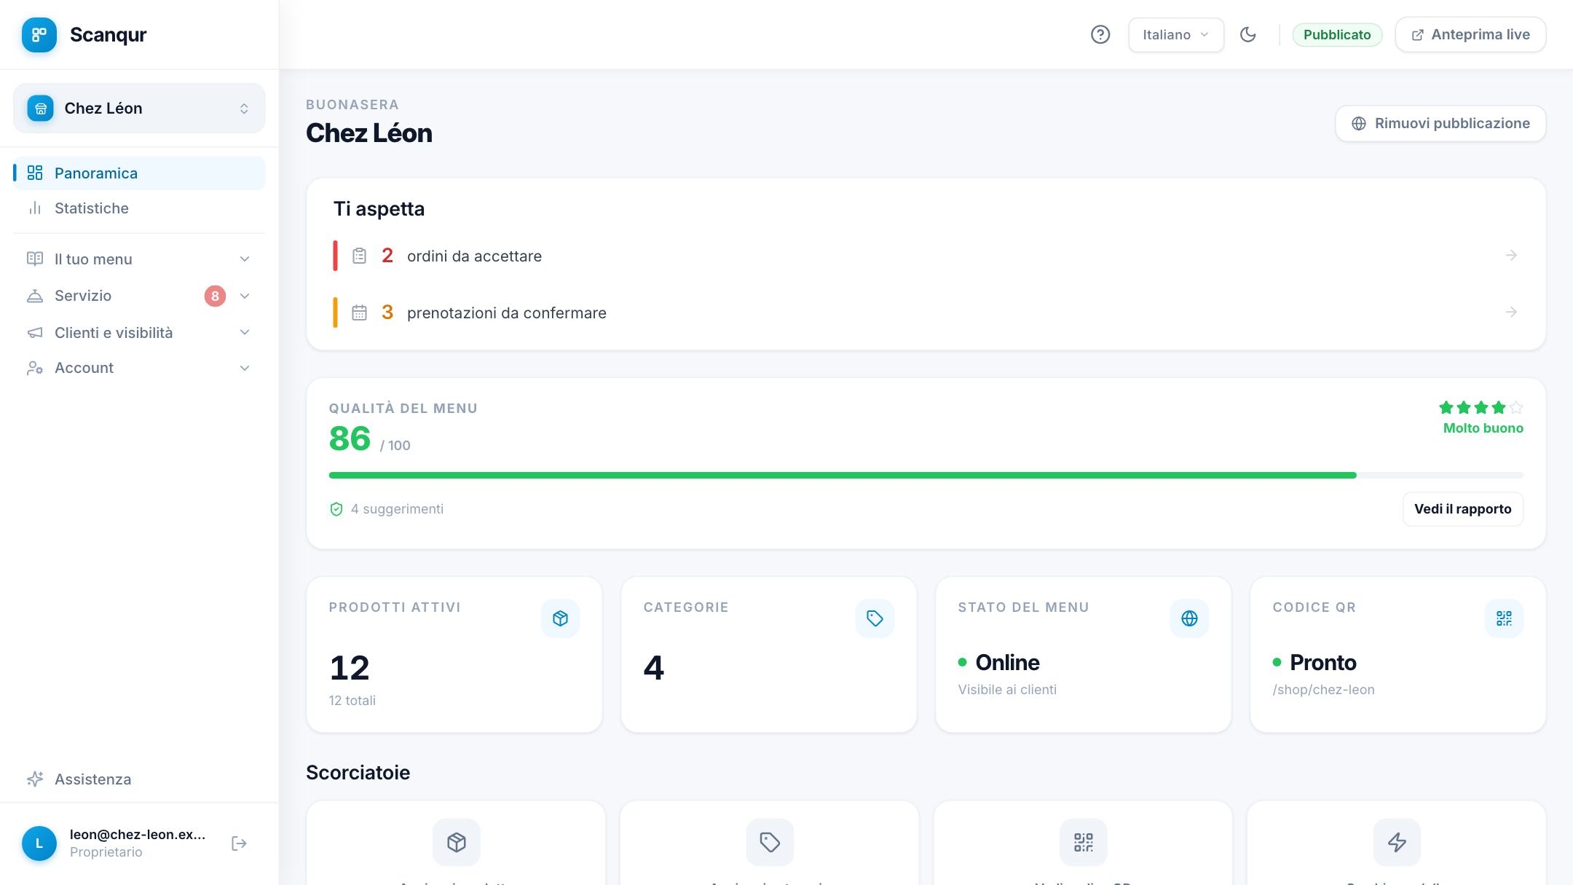Click the Scanqur logo icon
The height and width of the screenshot is (885, 1573).
[x=39, y=35]
